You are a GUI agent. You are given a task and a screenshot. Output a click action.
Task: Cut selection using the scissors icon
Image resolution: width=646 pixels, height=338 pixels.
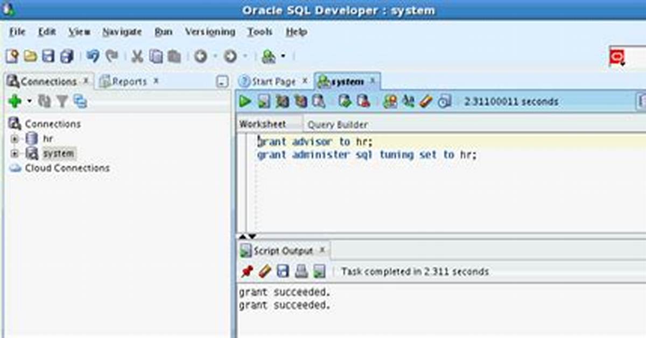(137, 56)
